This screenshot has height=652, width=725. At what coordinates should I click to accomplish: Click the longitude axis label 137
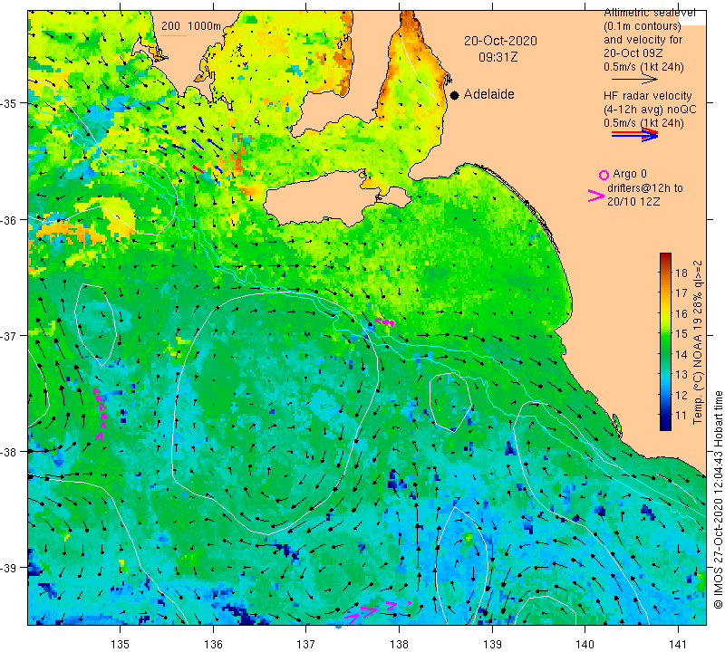click(x=306, y=643)
